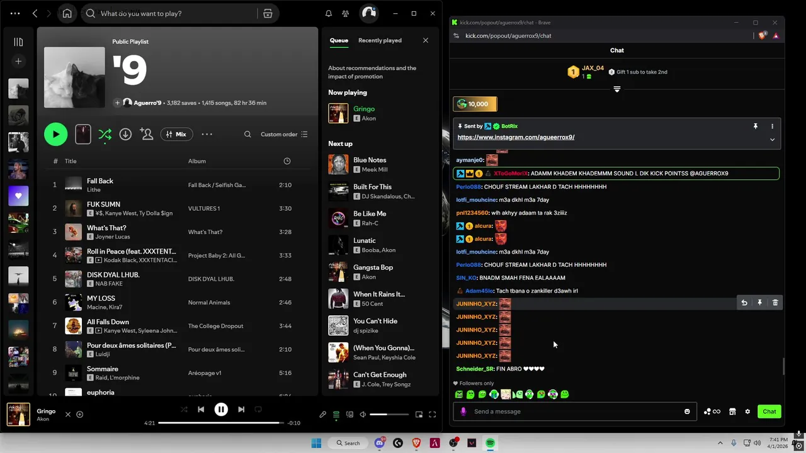Open the Mix dropdown button
The height and width of the screenshot is (453, 806).
176,134
